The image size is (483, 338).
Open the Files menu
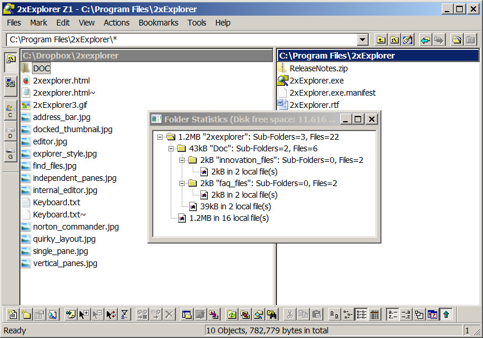pyautogui.click(x=14, y=23)
